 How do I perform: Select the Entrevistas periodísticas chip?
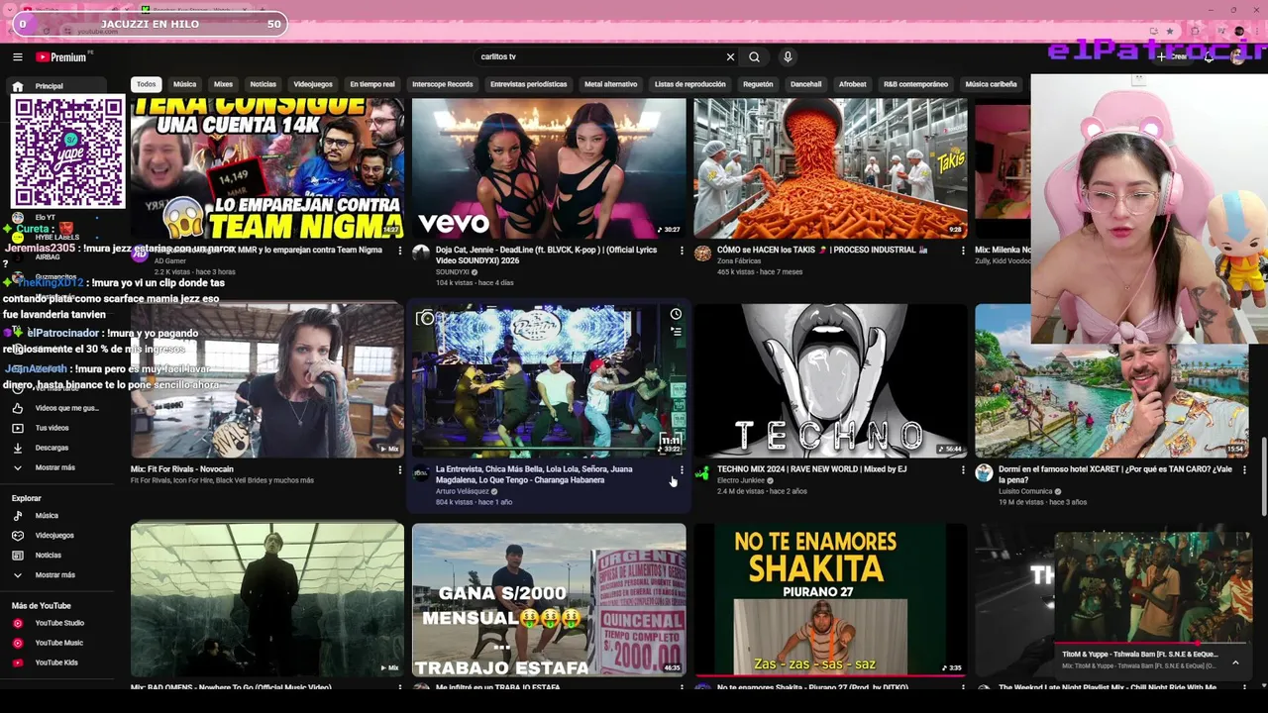coord(528,84)
